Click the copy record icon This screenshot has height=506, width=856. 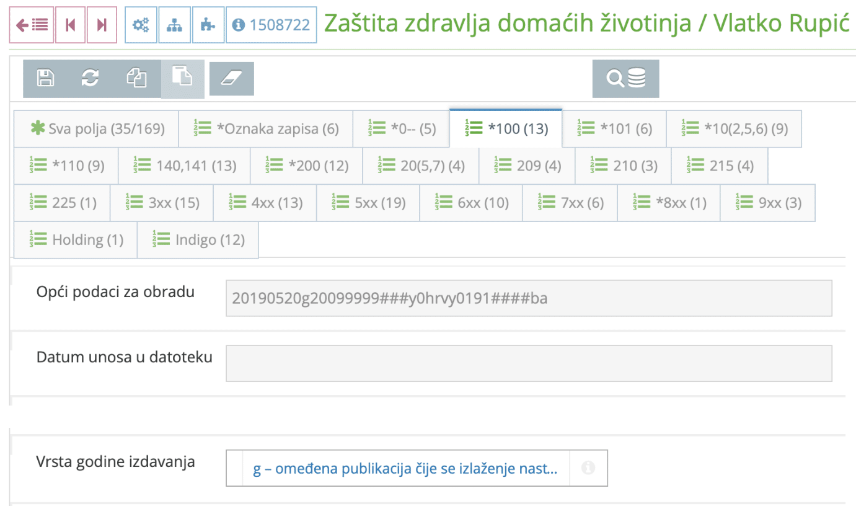[x=136, y=78]
